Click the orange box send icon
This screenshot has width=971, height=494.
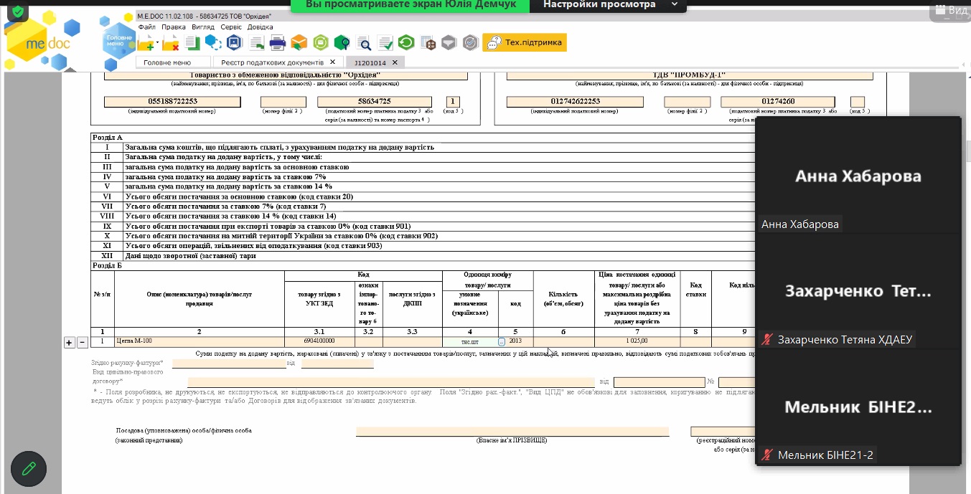pyautogui.click(x=299, y=43)
